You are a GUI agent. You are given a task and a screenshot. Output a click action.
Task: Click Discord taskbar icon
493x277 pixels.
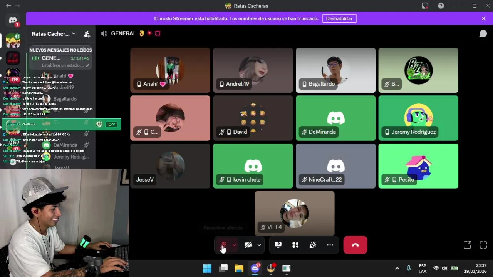(255, 268)
